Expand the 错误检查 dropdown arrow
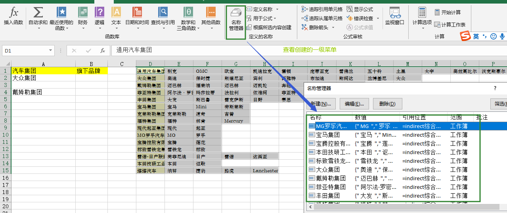This screenshot has height=213, width=507. point(378,18)
